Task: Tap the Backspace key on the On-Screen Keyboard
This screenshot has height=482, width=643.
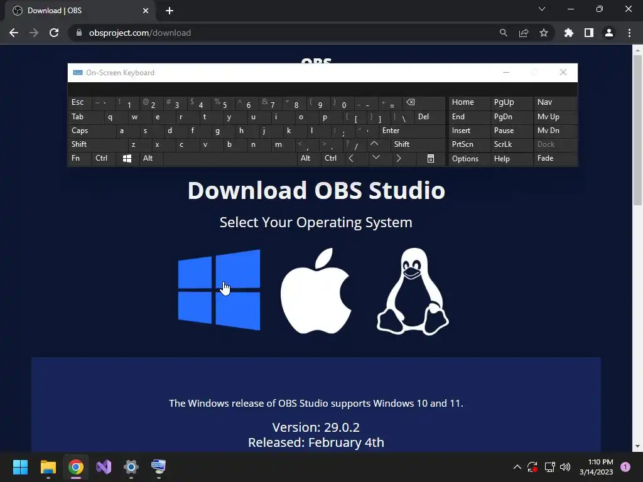Action: 424,103
